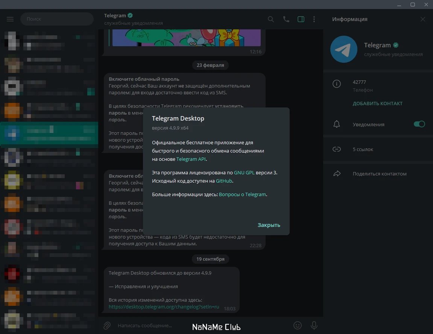Click "5 ссылок" to view shared links

[363, 149]
